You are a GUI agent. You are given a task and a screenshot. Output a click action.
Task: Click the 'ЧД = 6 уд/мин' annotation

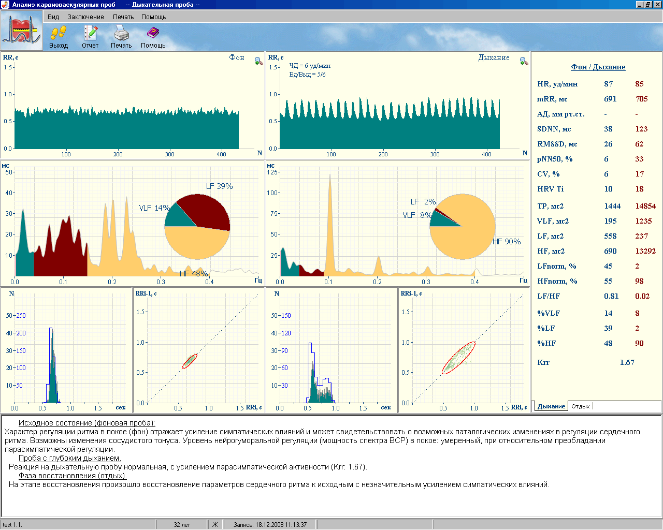click(x=310, y=66)
